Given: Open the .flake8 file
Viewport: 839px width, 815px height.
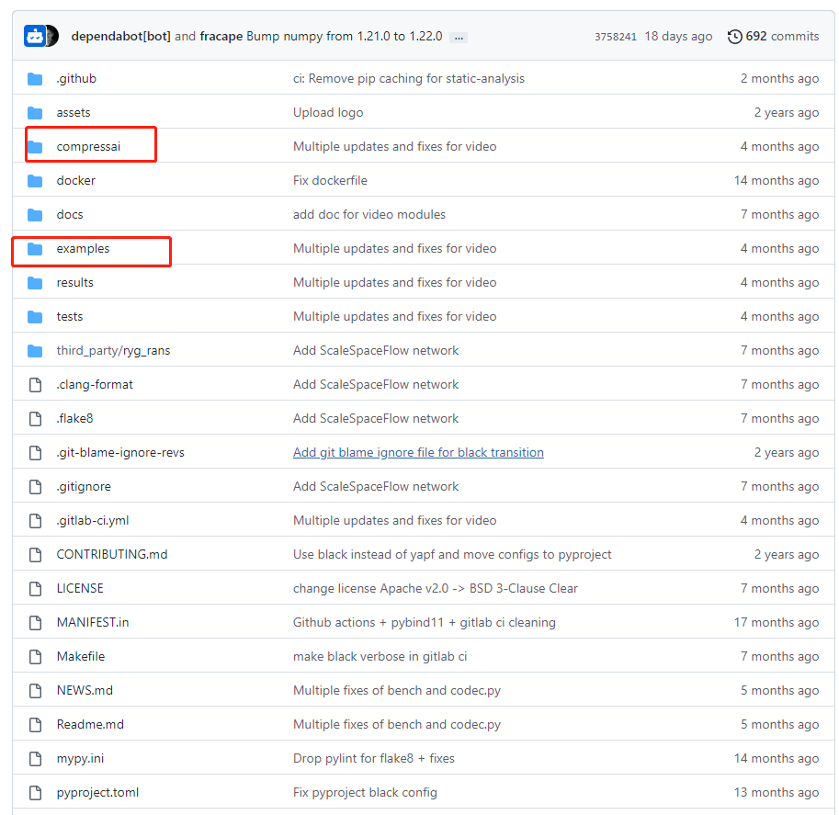Looking at the screenshot, I should point(75,418).
